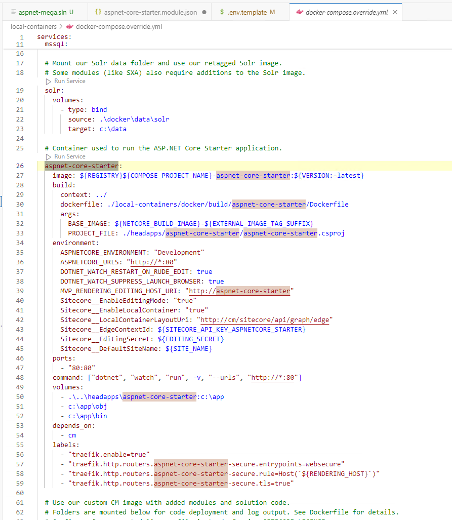Run Service for the solr container
The image size is (452, 520).
pyautogui.click(x=69, y=81)
